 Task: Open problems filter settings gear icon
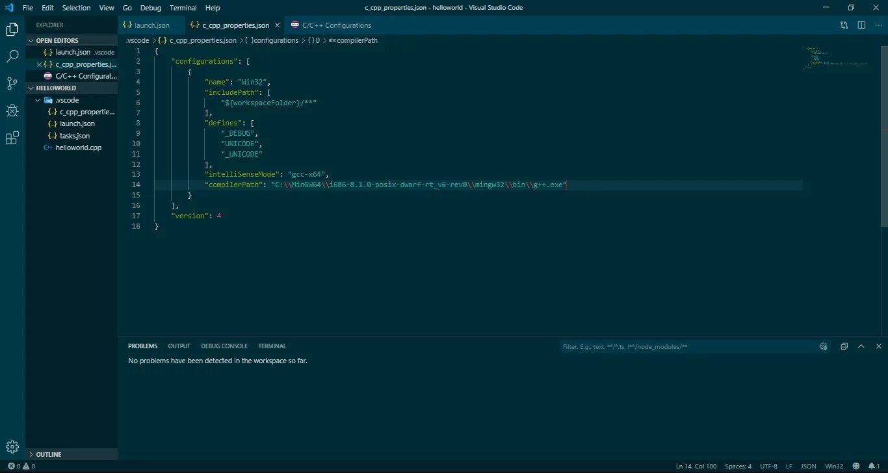pyautogui.click(x=824, y=346)
